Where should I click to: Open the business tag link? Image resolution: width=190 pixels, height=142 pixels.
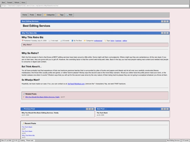click(x=118, y=41)
